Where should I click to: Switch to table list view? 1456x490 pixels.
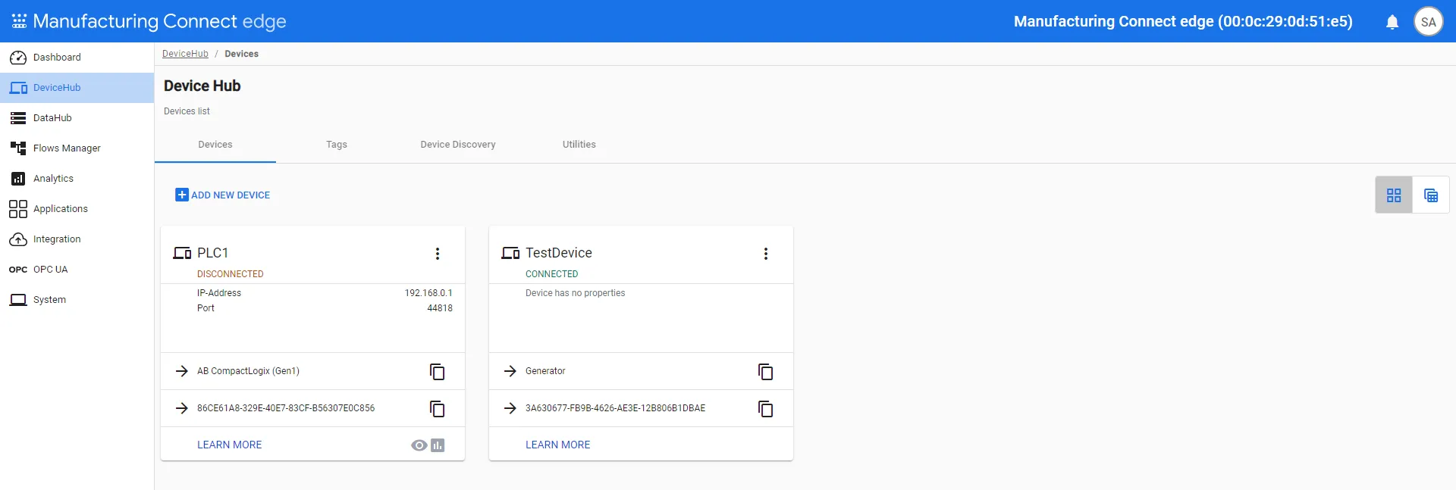(1431, 195)
